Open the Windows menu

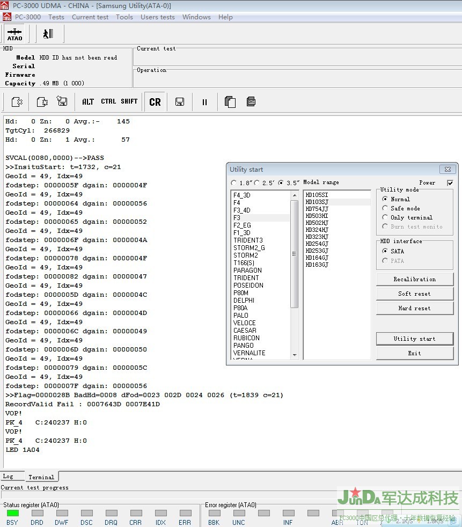pyautogui.click(x=196, y=17)
